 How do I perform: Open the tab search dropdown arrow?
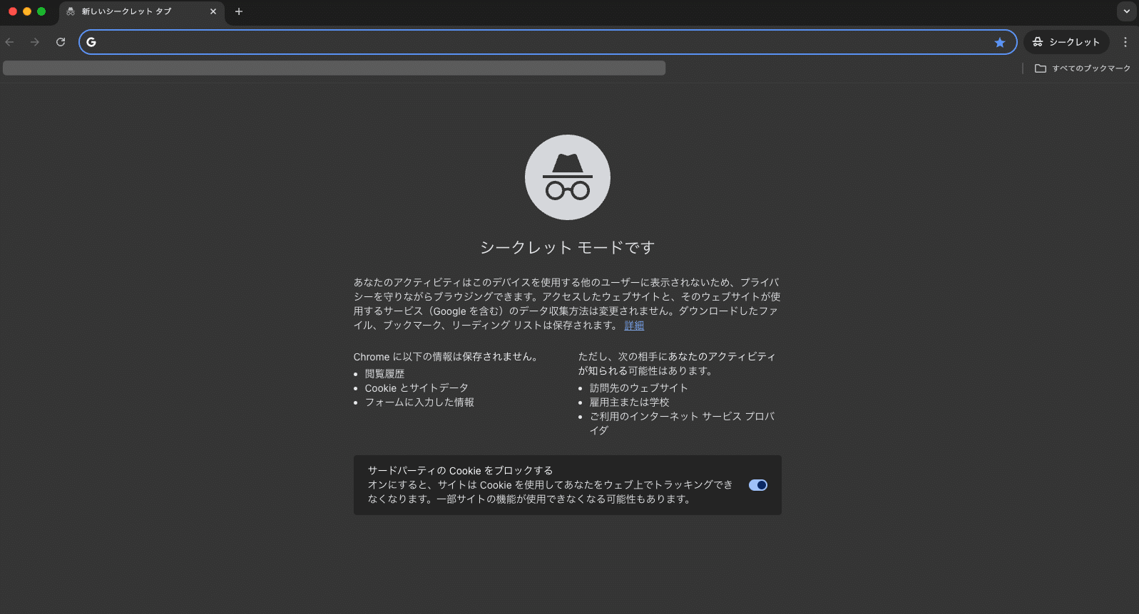click(x=1127, y=11)
